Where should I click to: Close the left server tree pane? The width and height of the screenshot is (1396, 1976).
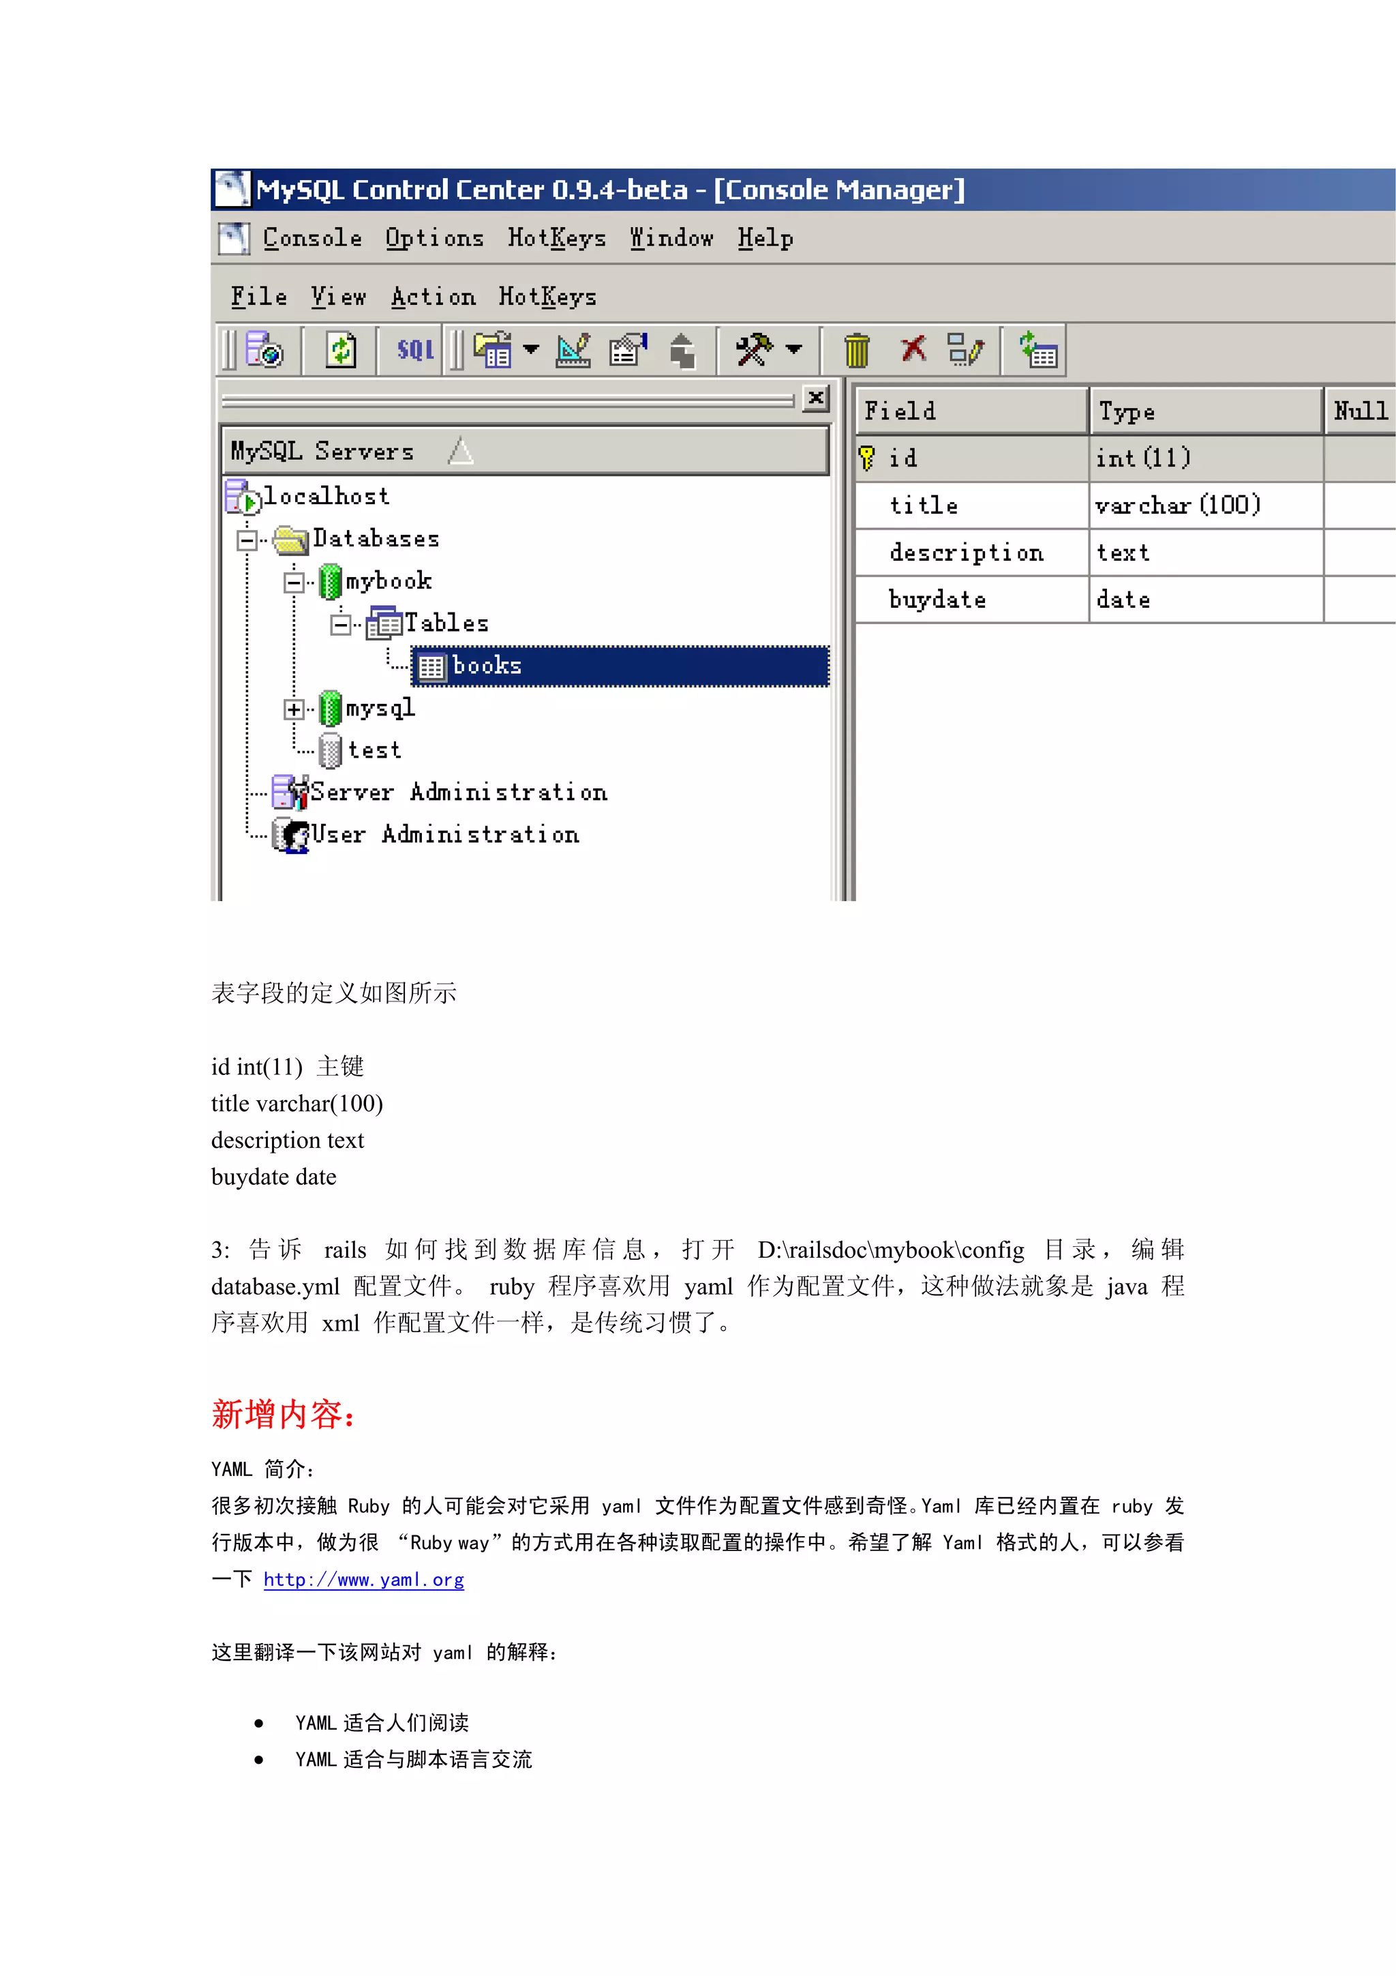click(x=815, y=398)
